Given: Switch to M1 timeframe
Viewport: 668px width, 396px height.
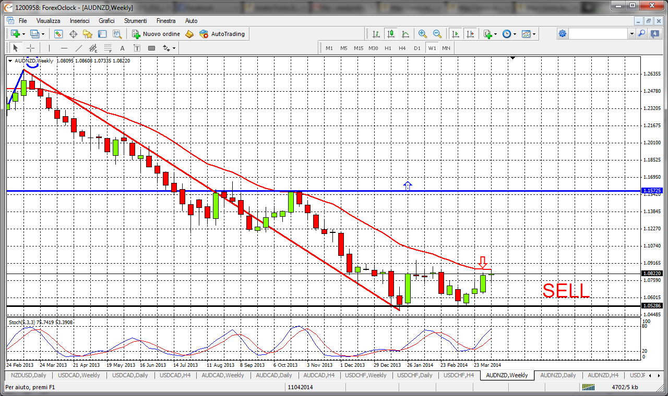Looking at the screenshot, I should click(x=329, y=48).
